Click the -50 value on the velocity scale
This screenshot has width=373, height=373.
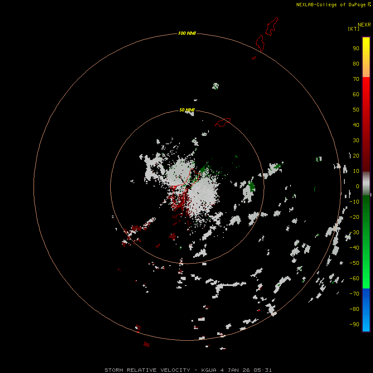pyautogui.click(x=354, y=263)
